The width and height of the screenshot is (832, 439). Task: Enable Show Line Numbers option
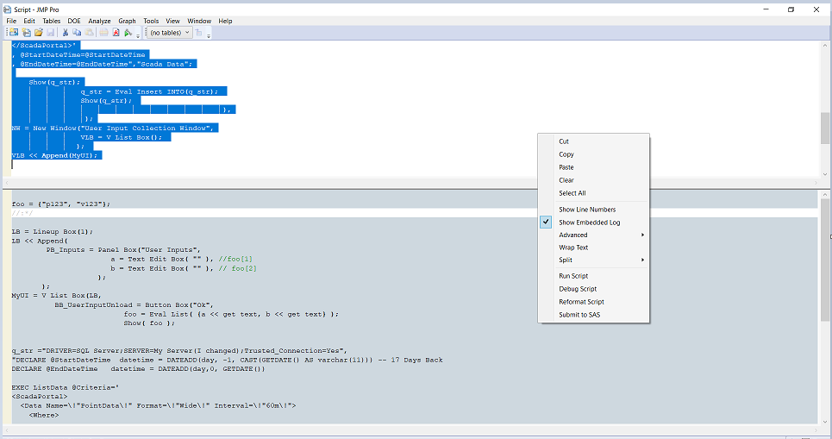pyautogui.click(x=586, y=210)
